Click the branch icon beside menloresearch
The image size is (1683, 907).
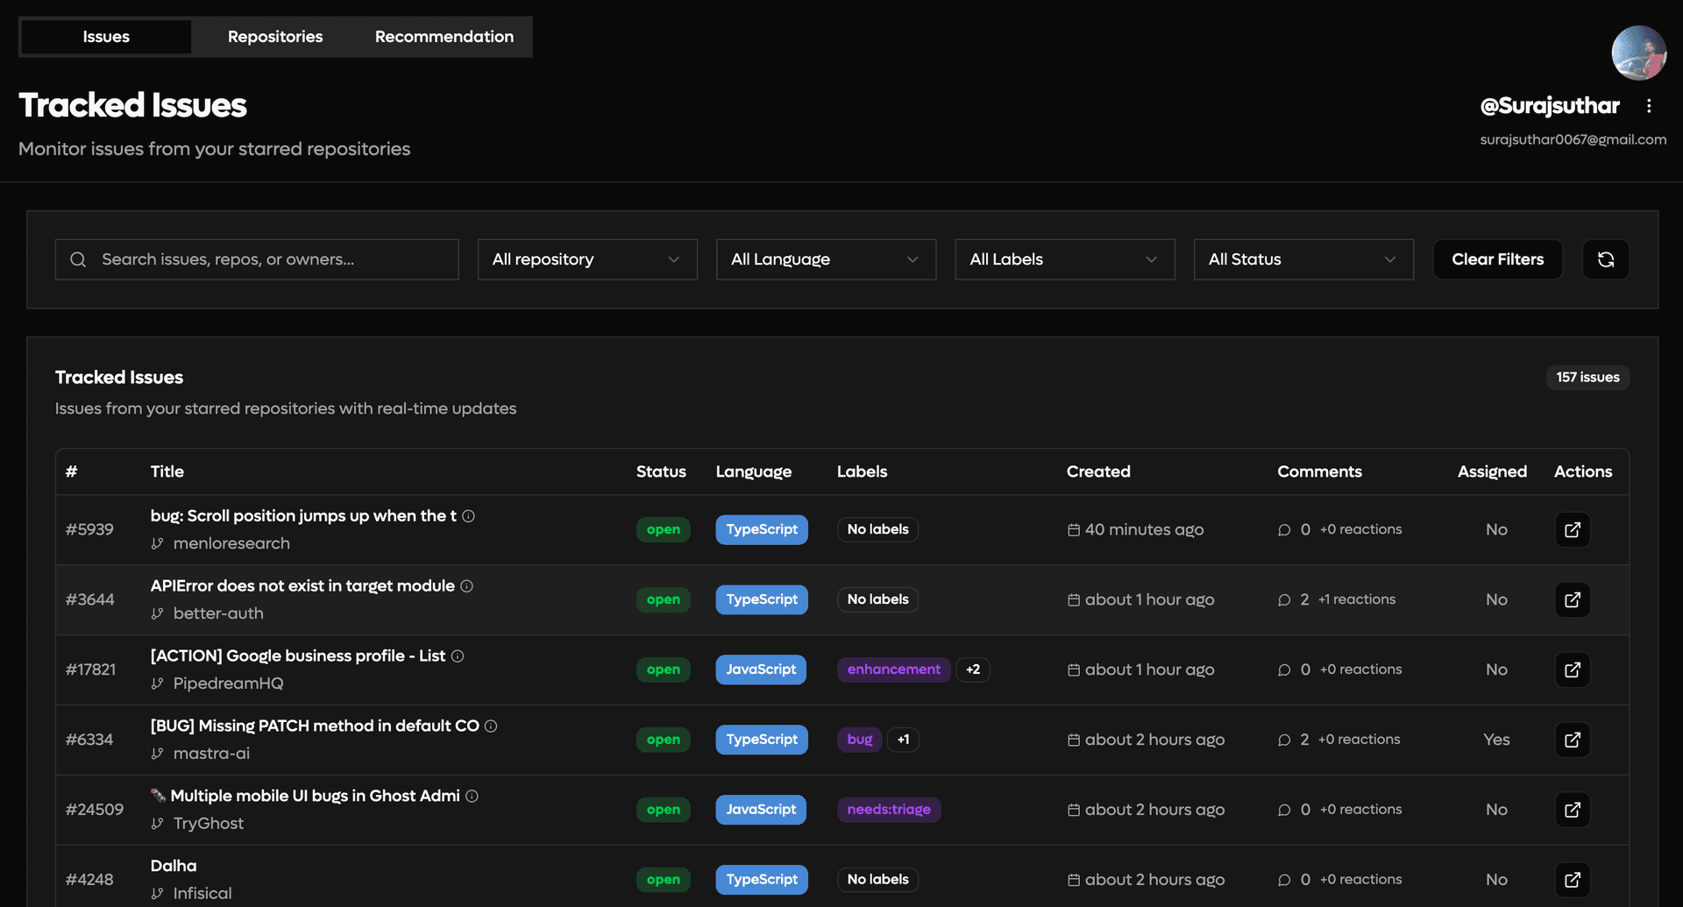pyautogui.click(x=158, y=543)
